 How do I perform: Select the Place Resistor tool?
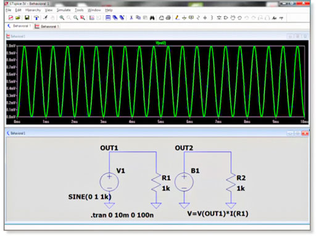click(198, 18)
